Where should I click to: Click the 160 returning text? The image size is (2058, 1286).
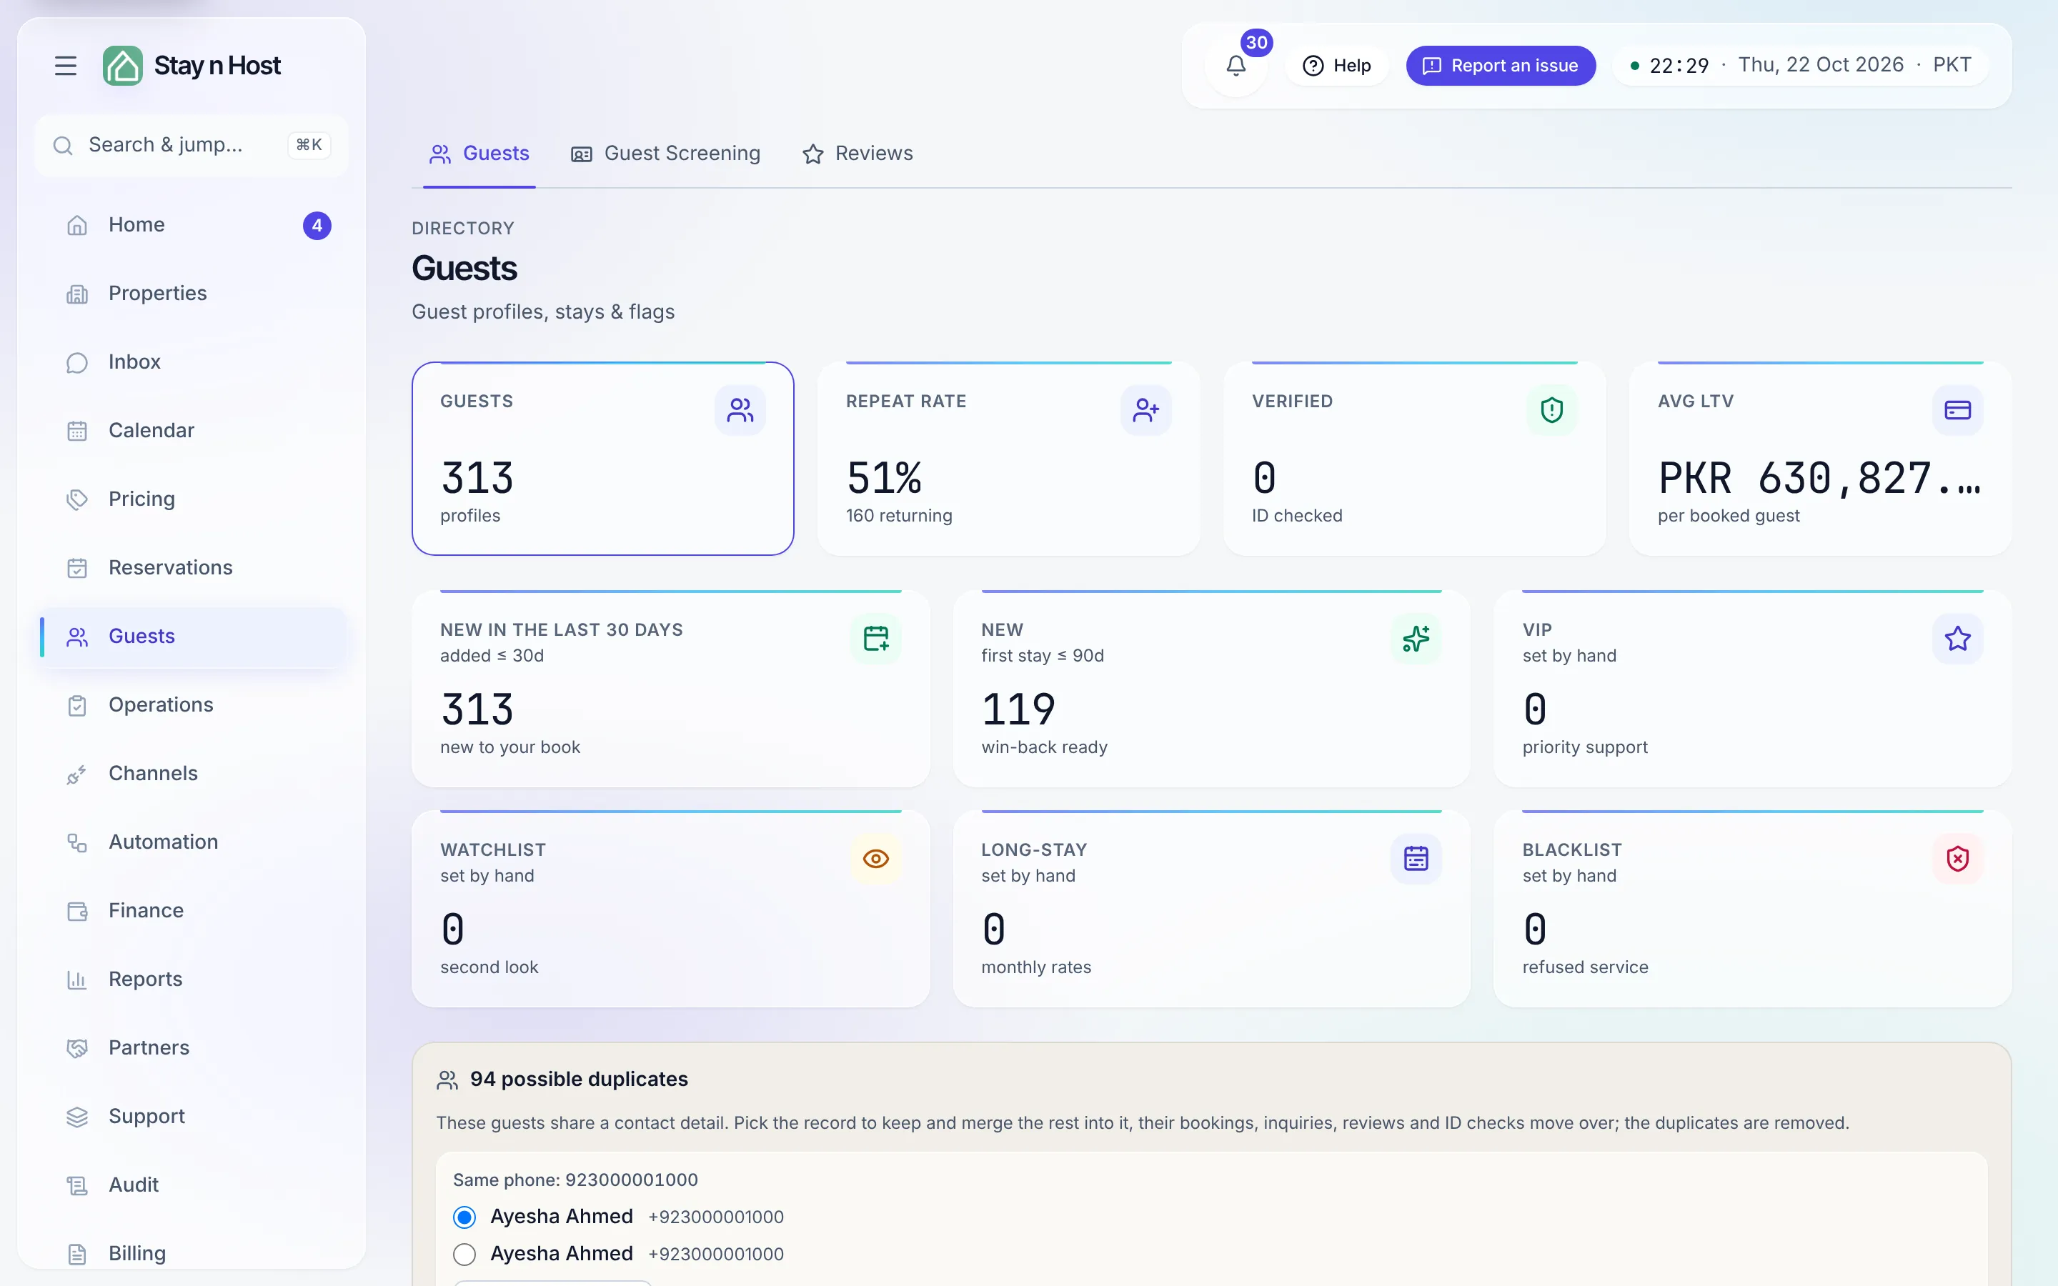[x=899, y=517]
